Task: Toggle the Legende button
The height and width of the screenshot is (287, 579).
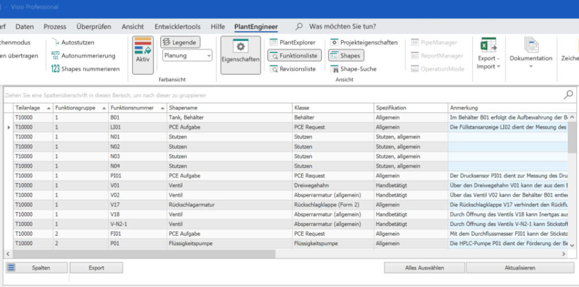Action: coord(180,42)
